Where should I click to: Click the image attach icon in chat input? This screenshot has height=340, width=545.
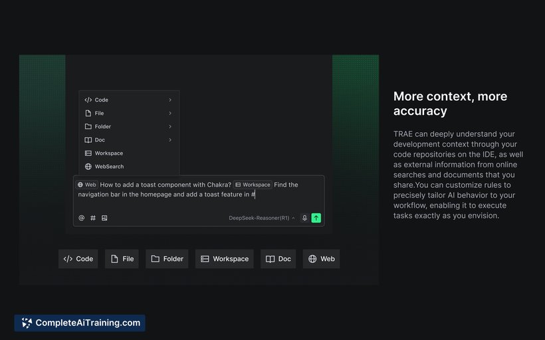104,218
